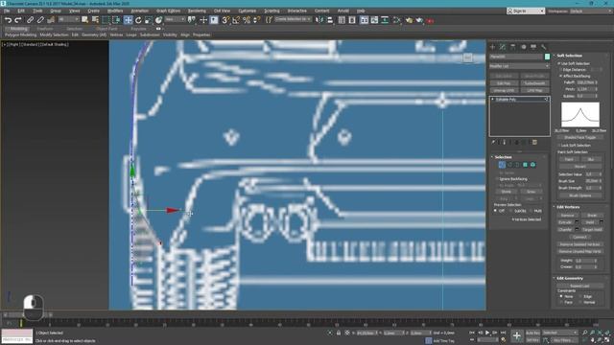Click the Select and Place tool icon
This screenshot has width=614, height=345.
pos(158,20)
